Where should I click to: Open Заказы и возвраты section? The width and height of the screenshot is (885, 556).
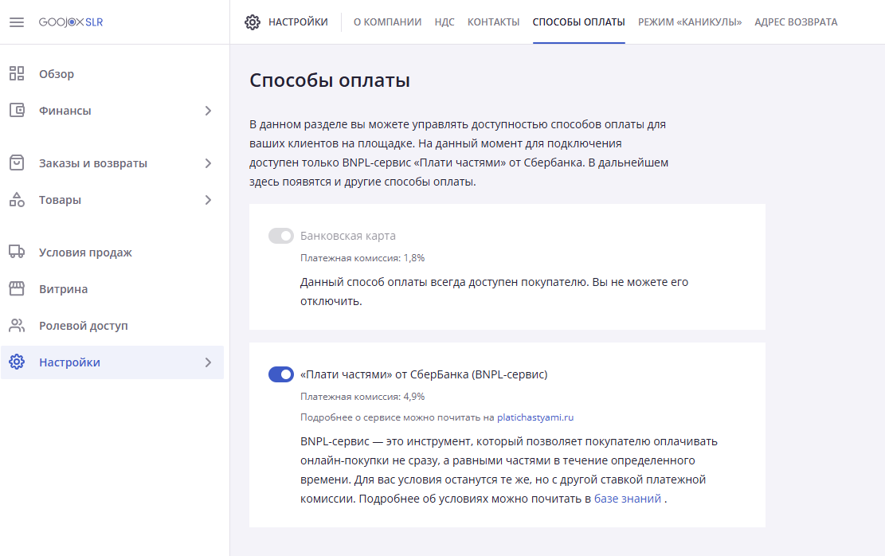point(93,163)
